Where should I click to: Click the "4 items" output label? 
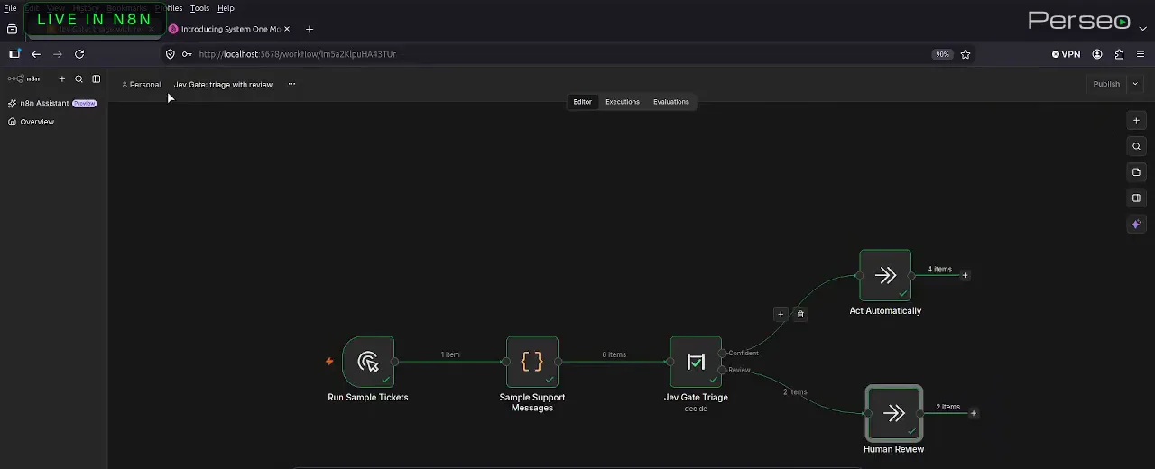[939, 269]
